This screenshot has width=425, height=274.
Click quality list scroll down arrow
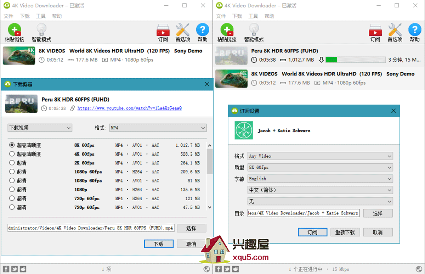210,207
